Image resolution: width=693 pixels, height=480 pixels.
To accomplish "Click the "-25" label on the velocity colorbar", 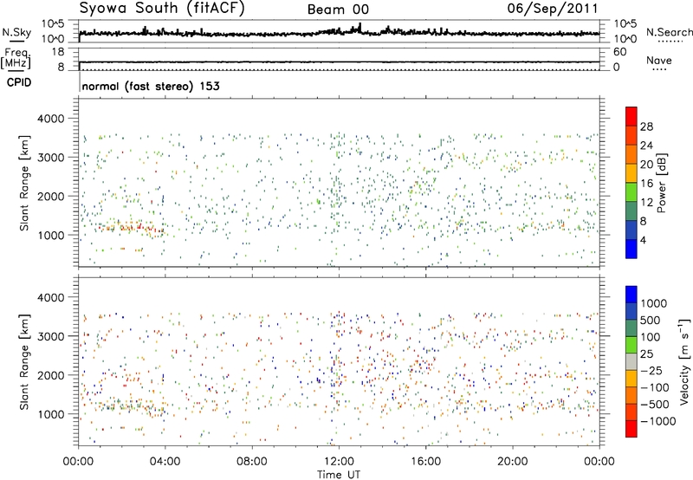I will click(x=651, y=371).
